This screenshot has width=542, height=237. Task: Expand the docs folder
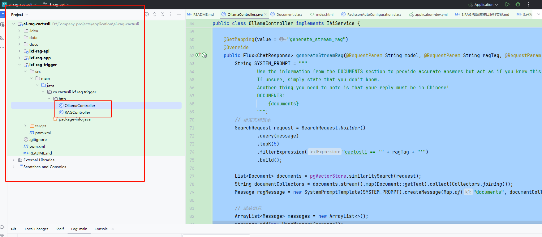[x=19, y=44]
